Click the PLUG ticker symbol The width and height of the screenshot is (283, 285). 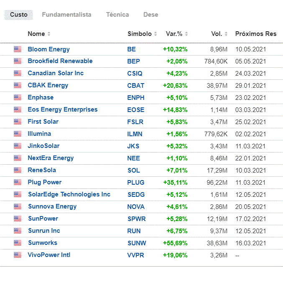[x=136, y=183]
